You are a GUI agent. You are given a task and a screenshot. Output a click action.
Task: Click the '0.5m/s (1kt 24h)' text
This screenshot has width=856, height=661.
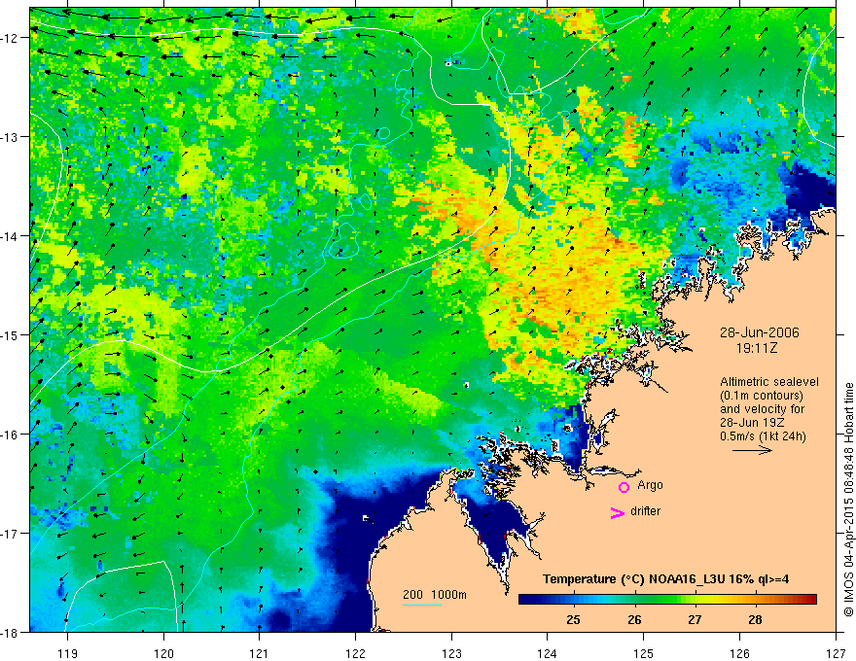(x=763, y=436)
